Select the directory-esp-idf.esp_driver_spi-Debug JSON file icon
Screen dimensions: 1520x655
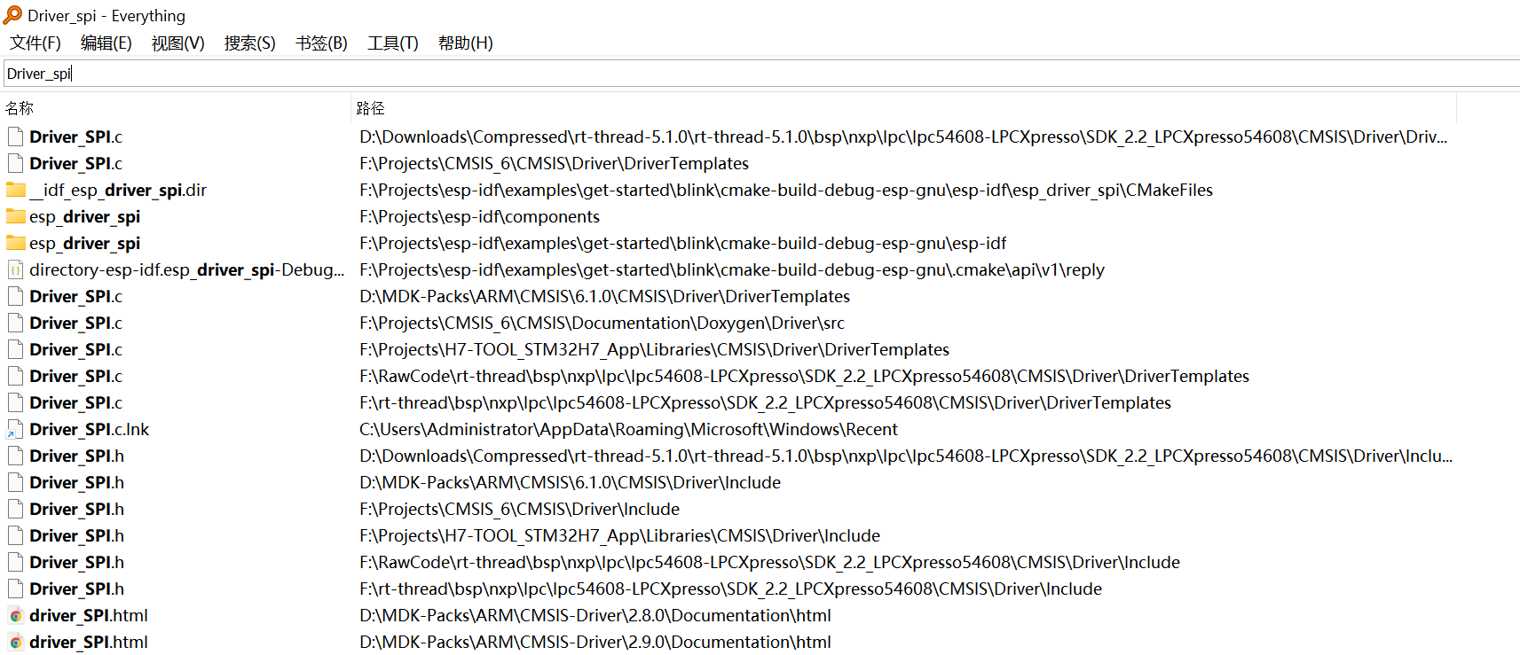15,269
